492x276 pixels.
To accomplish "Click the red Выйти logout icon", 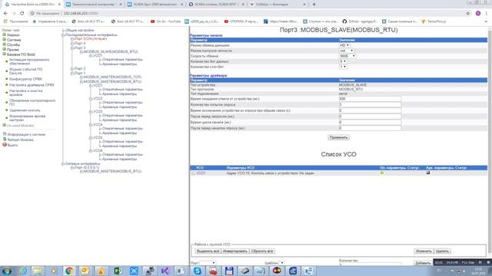I will coord(5,145).
